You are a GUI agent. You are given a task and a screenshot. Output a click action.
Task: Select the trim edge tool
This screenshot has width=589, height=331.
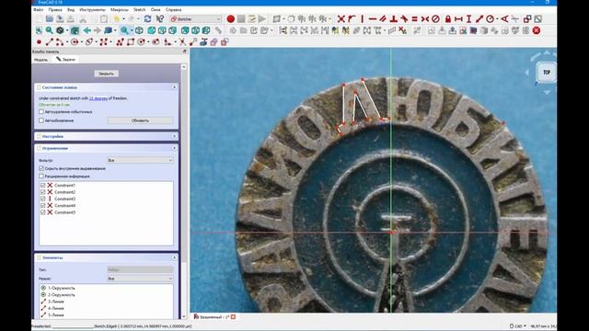click(x=182, y=42)
